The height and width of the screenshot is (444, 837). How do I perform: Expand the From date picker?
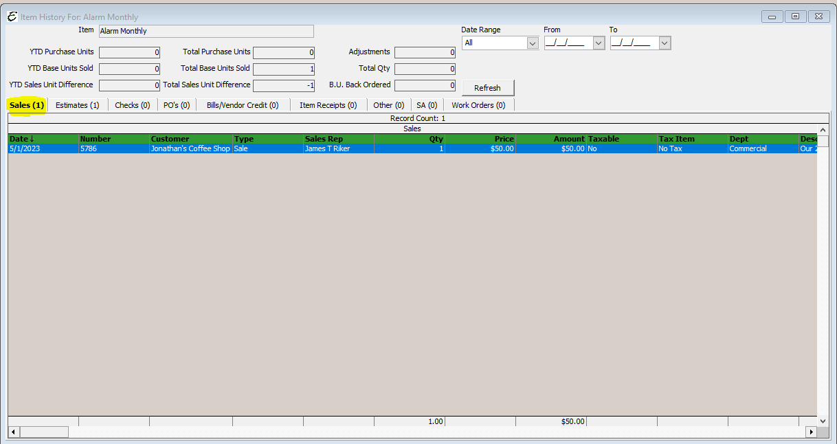[599, 43]
